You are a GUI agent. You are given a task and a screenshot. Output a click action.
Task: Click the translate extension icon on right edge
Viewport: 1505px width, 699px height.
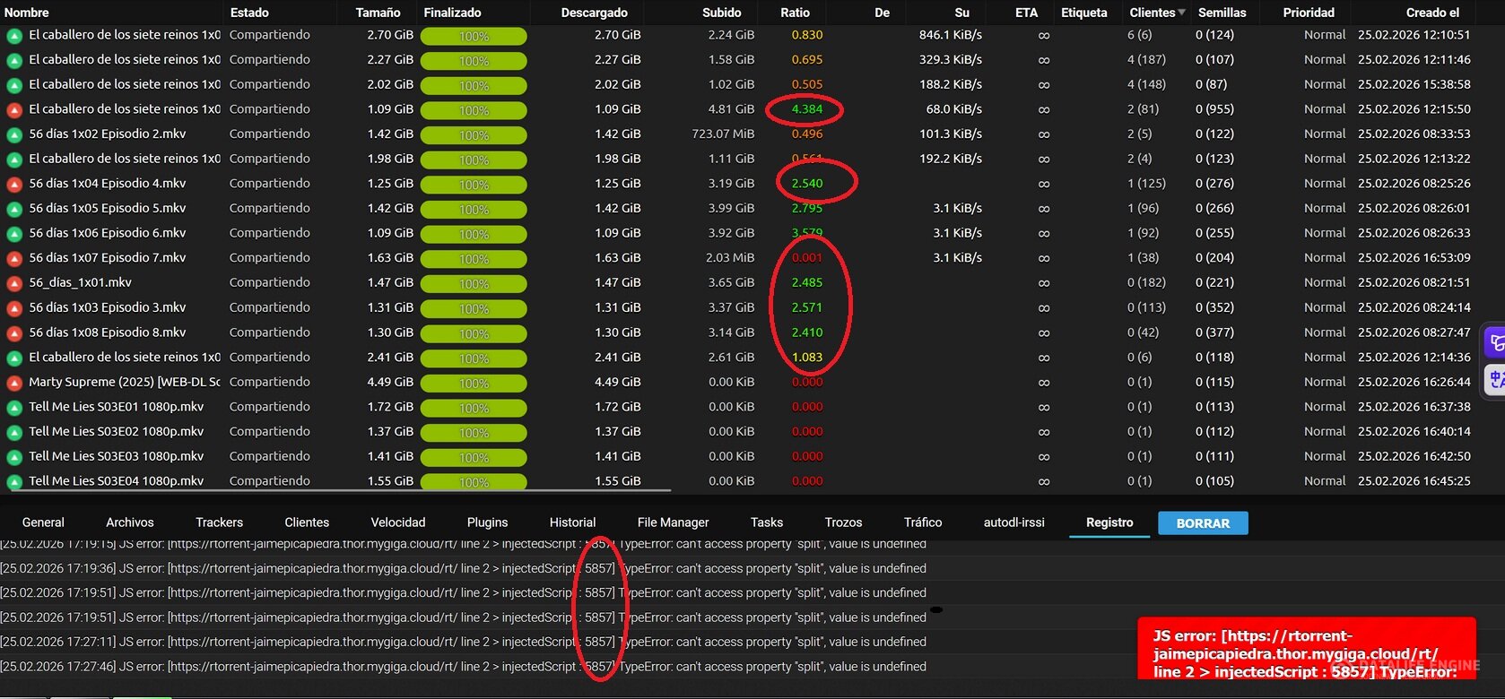click(x=1495, y=379)
